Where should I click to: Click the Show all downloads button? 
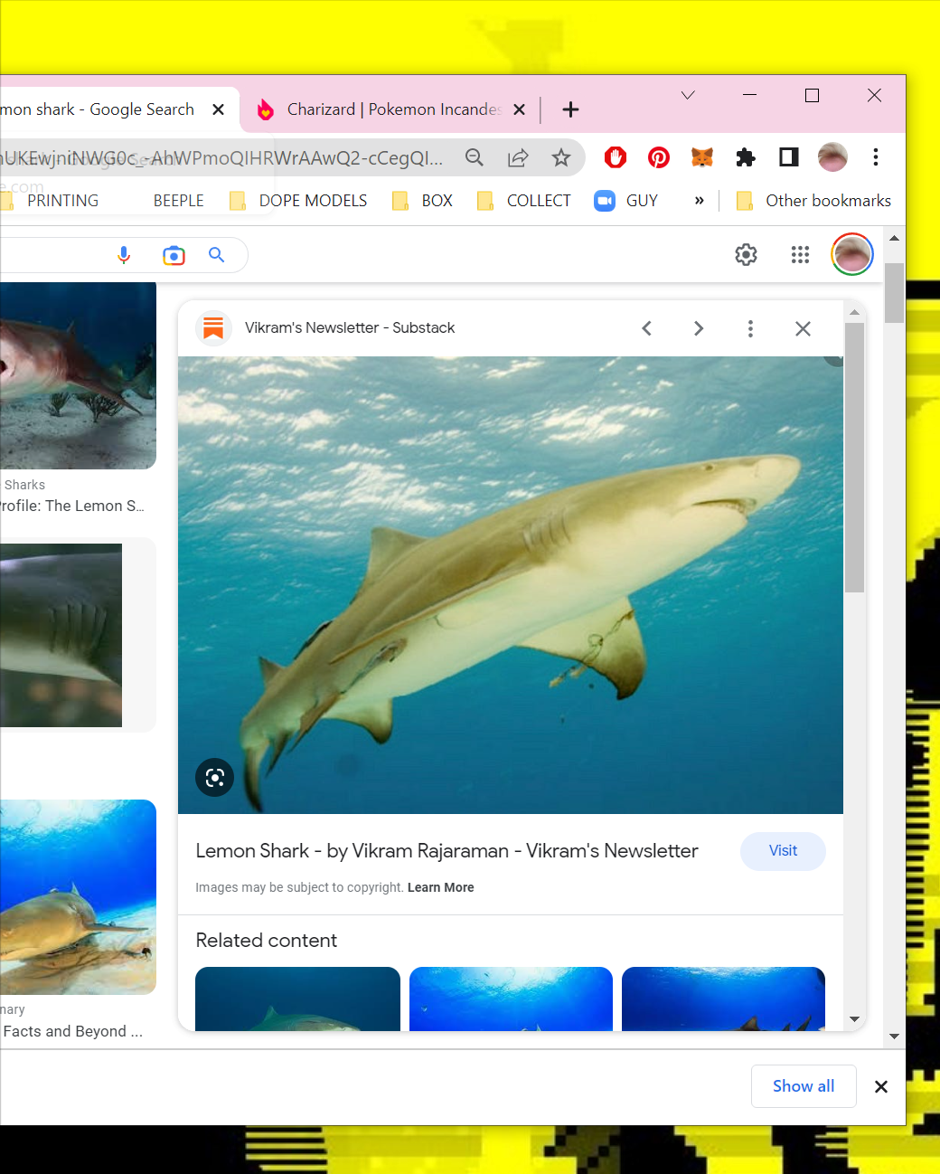[x=803, y=1086]
